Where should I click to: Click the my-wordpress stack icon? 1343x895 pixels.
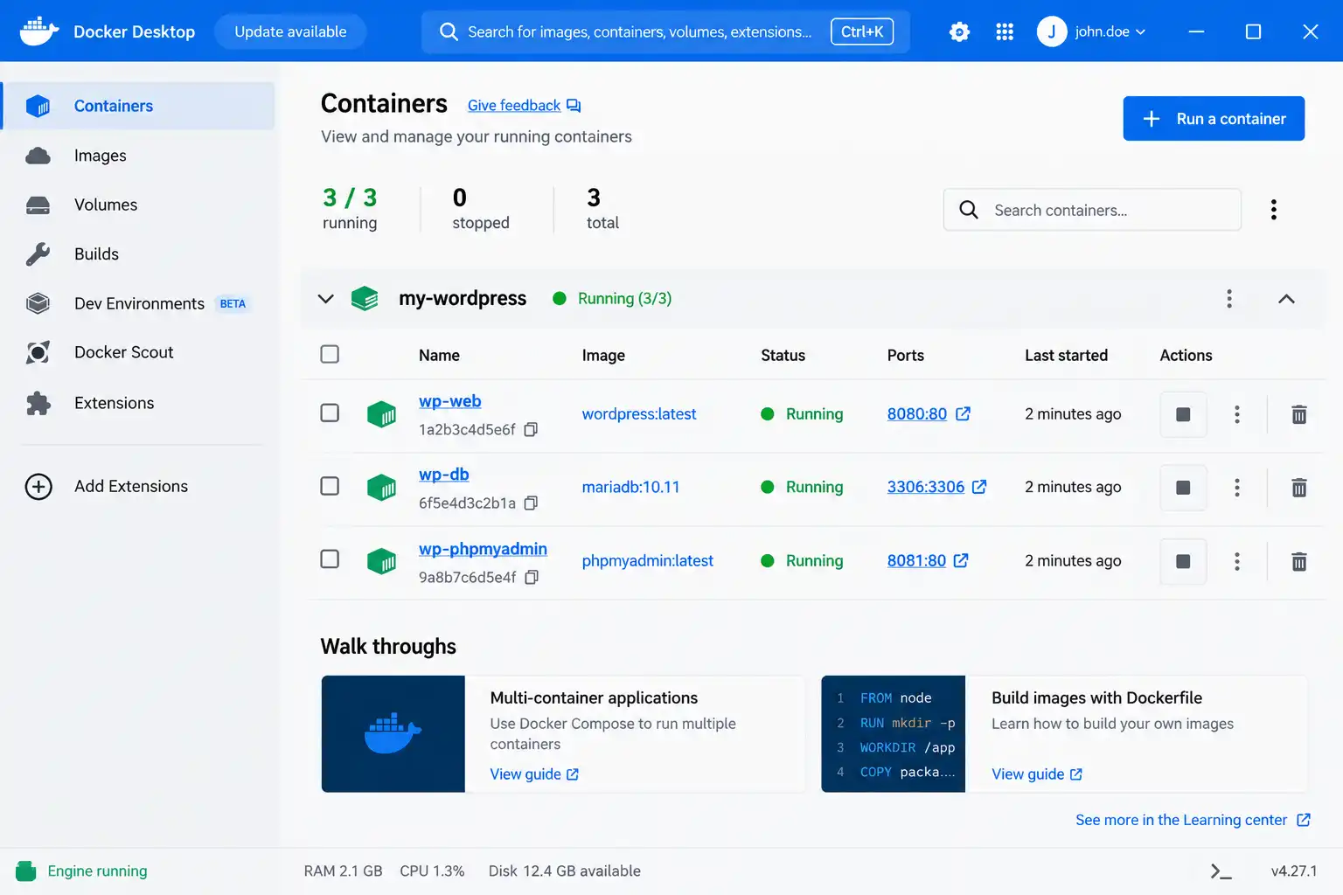[365, 299]
